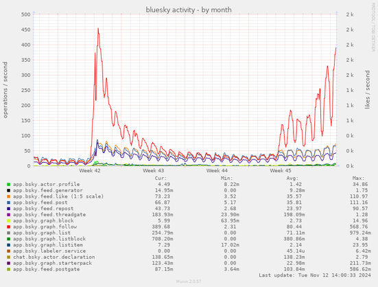Image resolution: width=378 pixels, height=287 pixels.
Task: Click the Avg: column header
Action: point(292,179)
